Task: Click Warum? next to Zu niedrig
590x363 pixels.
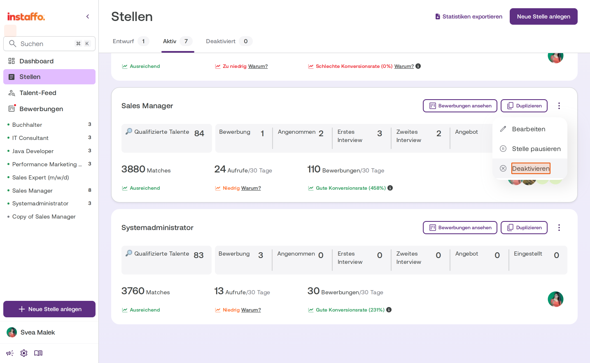Action: (258, 66)
